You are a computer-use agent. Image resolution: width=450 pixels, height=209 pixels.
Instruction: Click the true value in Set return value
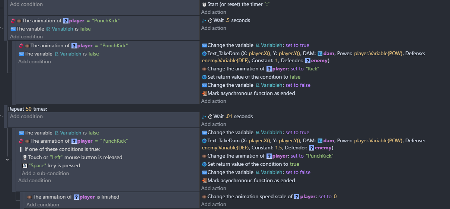[294, 164]
